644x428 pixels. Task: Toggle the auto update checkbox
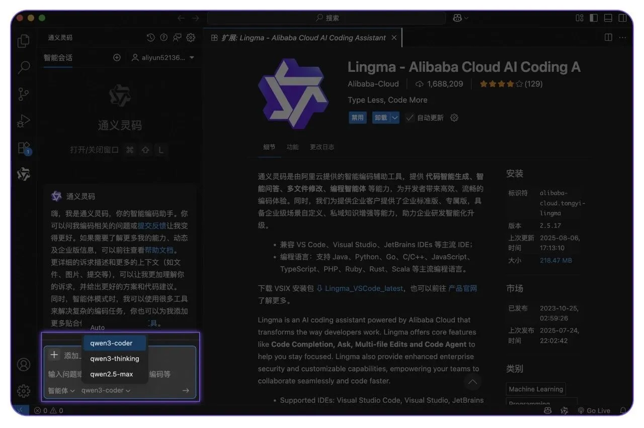[x=410, y=118]
